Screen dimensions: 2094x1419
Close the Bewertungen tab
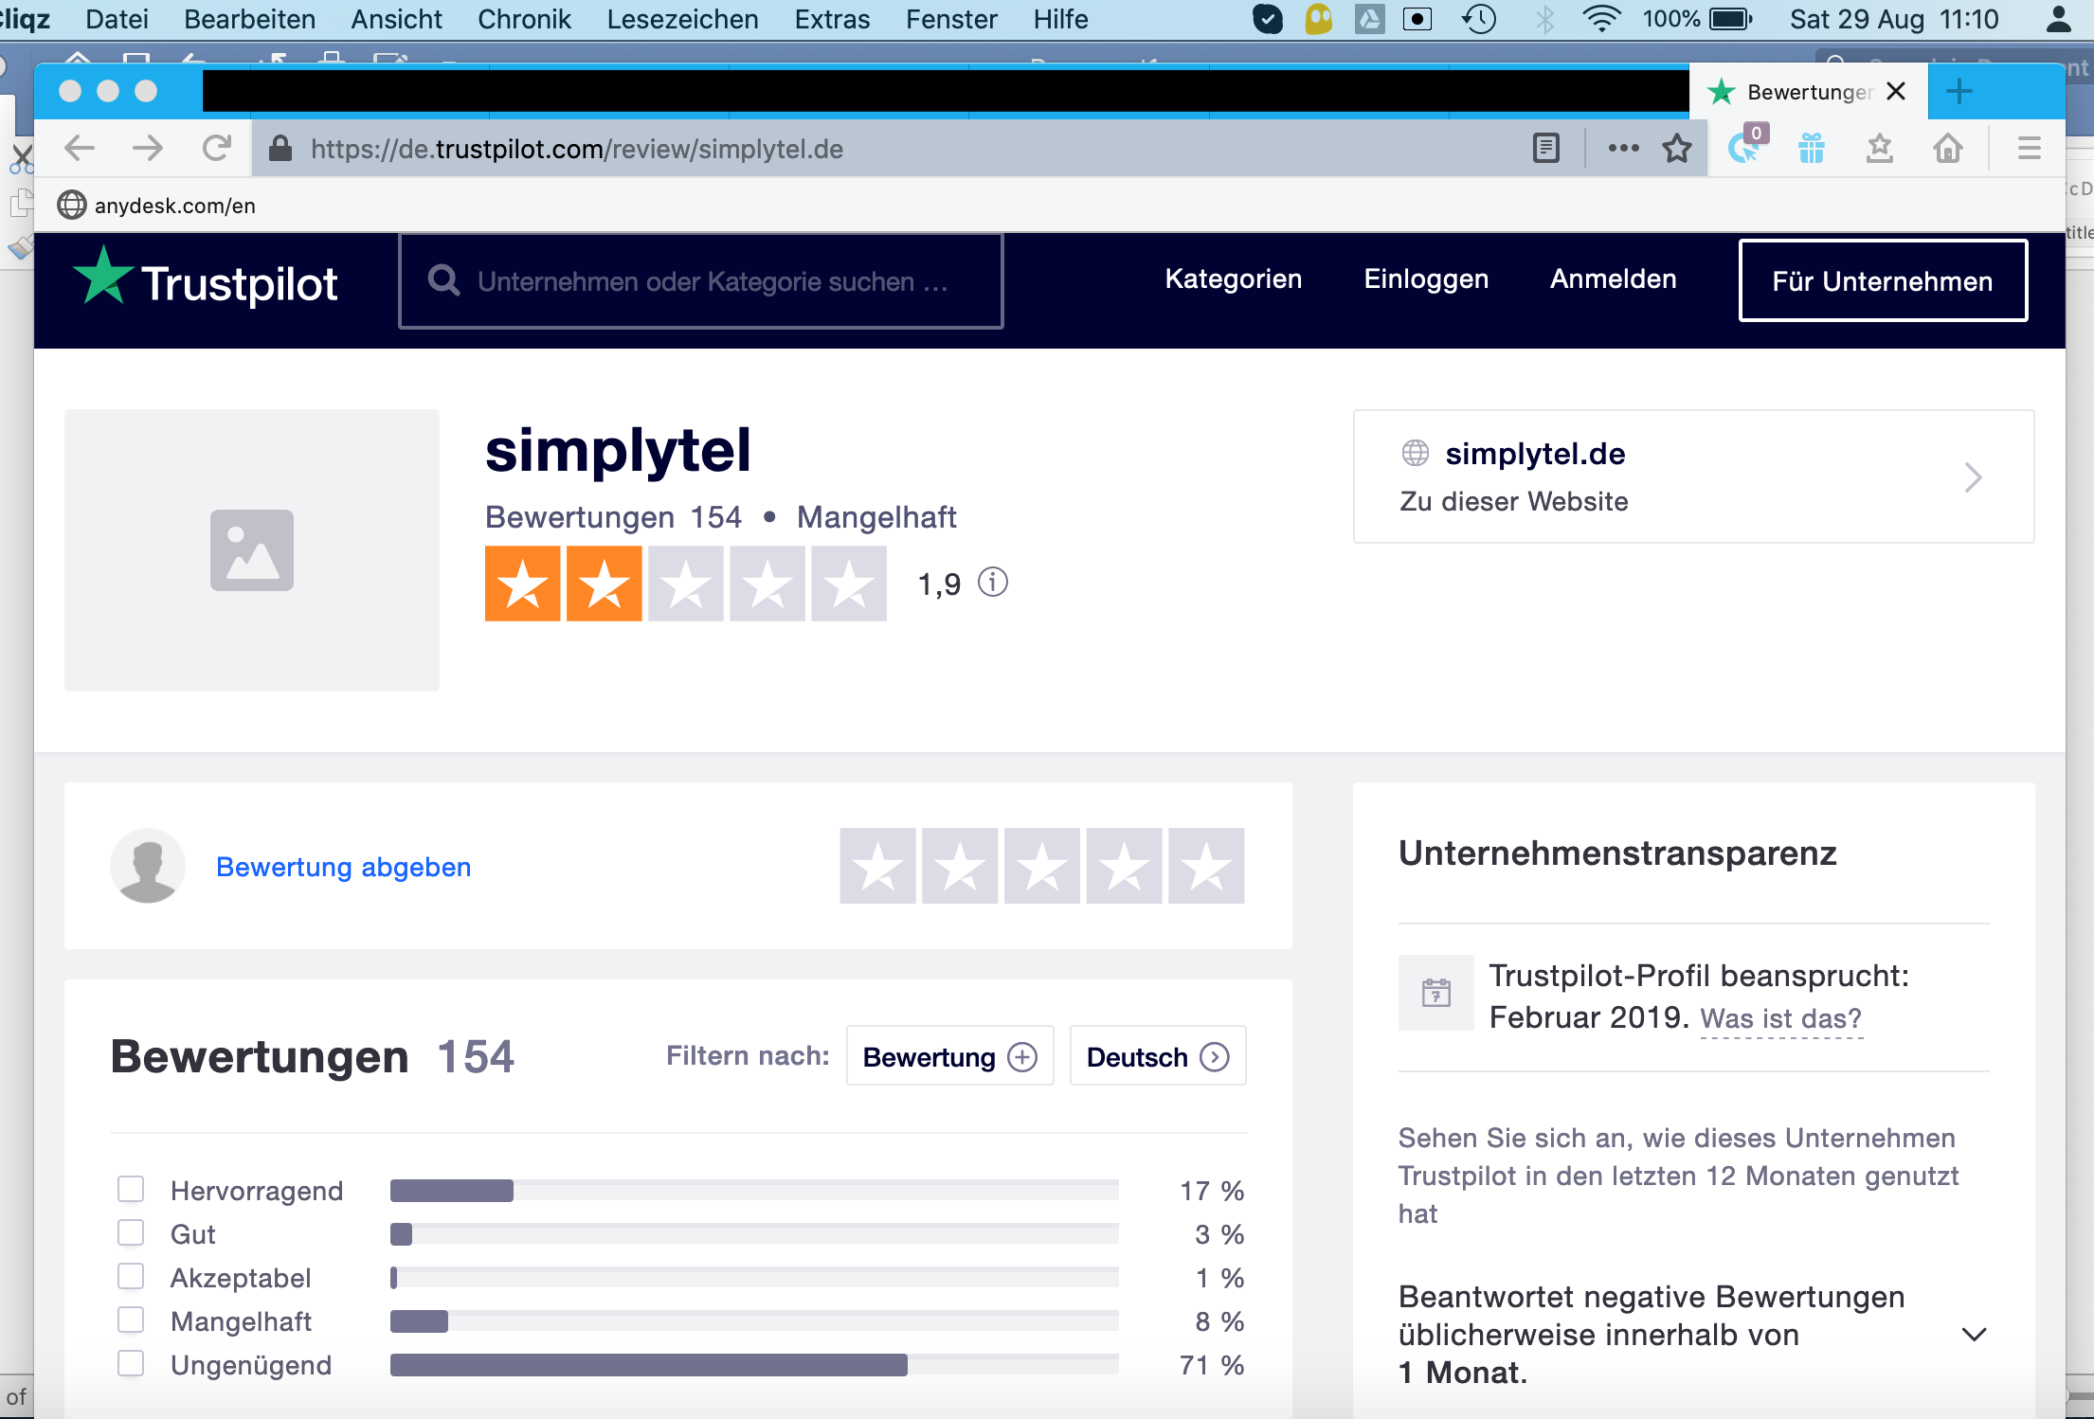coord(1895,91)
